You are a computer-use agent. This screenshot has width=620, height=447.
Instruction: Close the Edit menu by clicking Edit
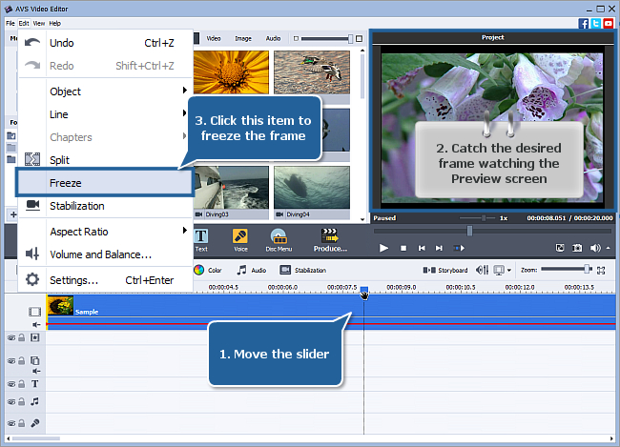24,23
